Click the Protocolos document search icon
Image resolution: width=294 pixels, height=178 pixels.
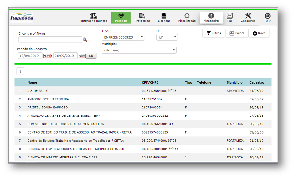tap(142, 16)
